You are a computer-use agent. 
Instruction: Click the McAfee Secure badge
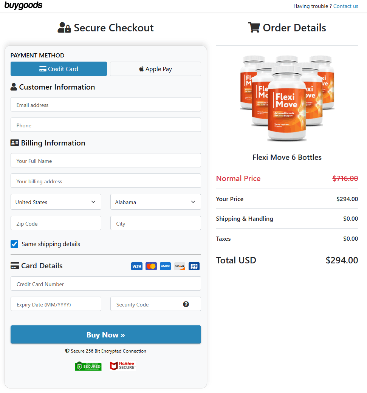(x=122, y=366)
